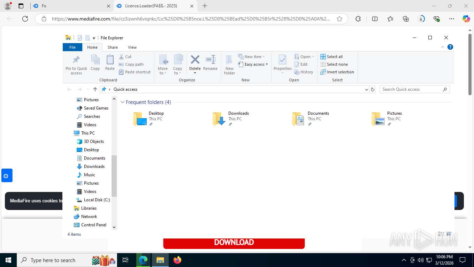Close the Licence.Loader browser tab

pyautogui.click(x=192, y=6)
